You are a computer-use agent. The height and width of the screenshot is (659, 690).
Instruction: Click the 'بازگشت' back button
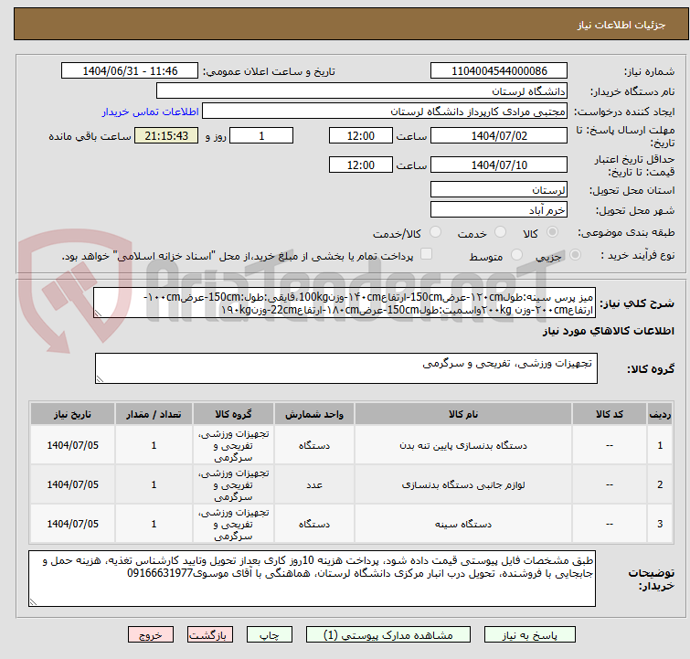pyautogui.click(x=209, y=633)
